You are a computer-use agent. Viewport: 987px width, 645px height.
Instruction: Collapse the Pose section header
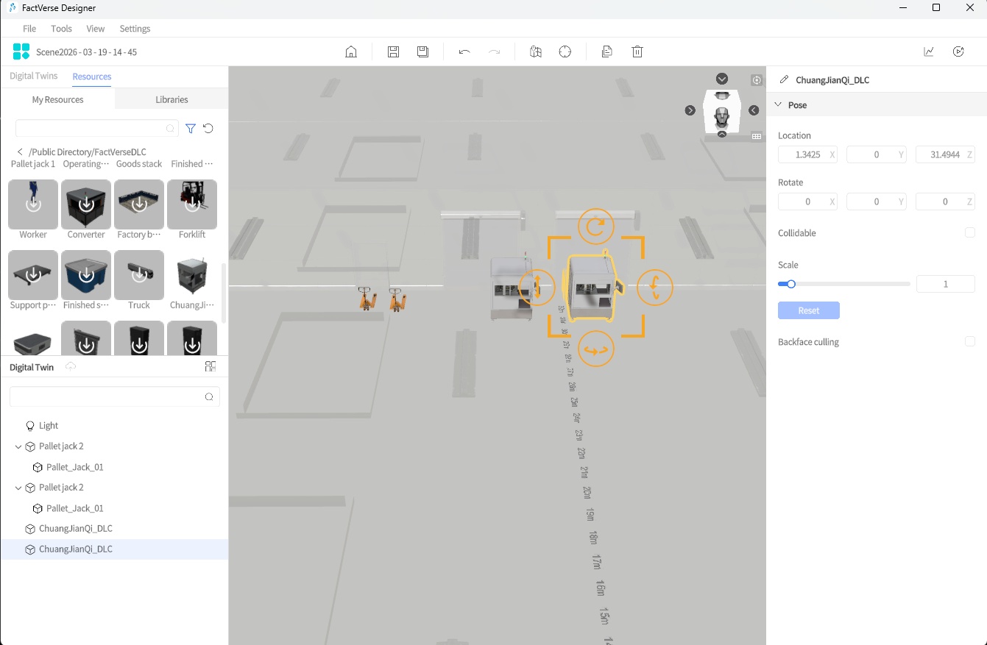click(778, 104)
